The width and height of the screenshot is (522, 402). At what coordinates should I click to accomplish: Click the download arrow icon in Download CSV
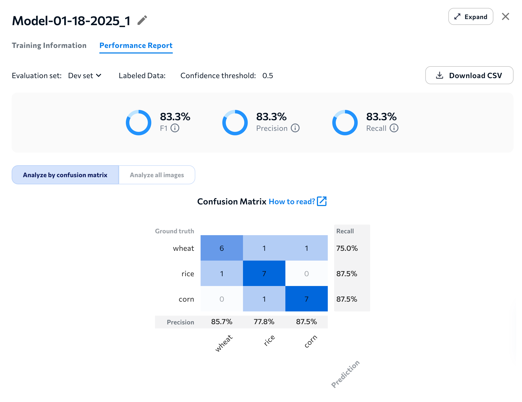440,75
